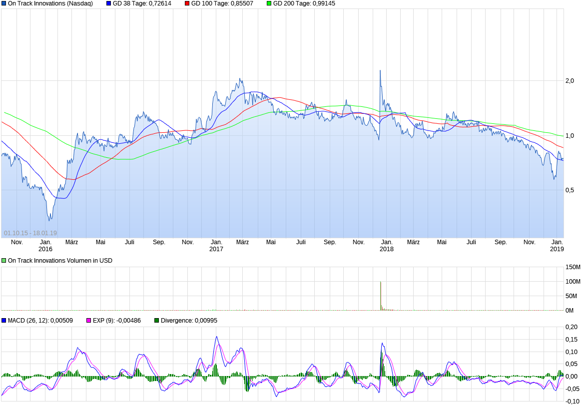Screen dimensions: 587x407
Task: Click the 'Divergence: 0,00995' label
Action: pos(189,321)
